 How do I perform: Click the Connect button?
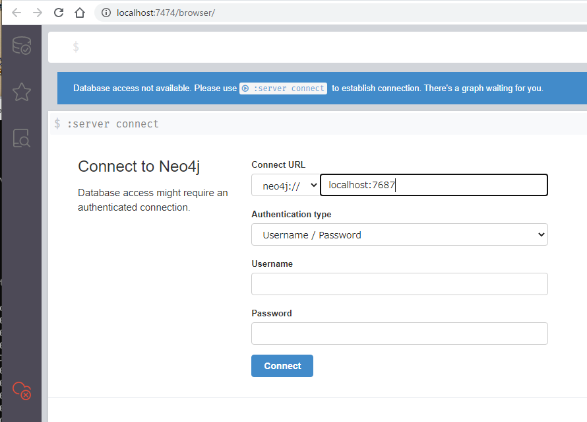(282, 366)
